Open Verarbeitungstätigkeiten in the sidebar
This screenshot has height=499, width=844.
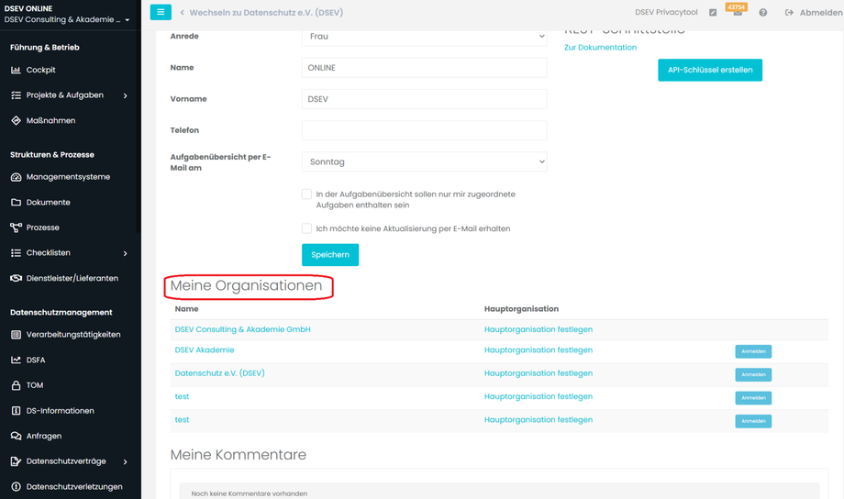click(73, 335)
